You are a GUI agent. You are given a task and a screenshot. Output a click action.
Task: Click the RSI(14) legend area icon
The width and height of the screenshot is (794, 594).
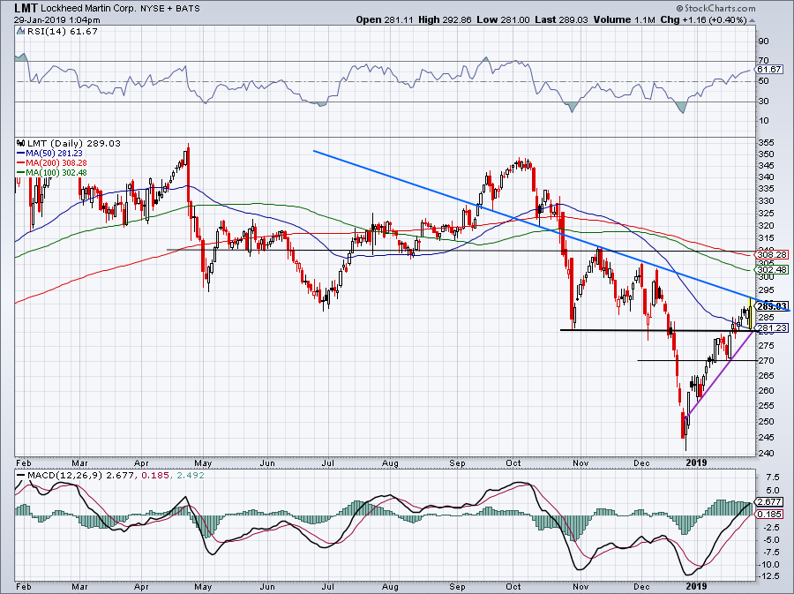(x=20, y=31)
